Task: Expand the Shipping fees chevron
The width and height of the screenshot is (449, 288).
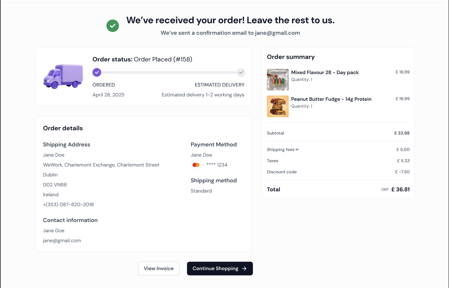Action: coord(297,150)
